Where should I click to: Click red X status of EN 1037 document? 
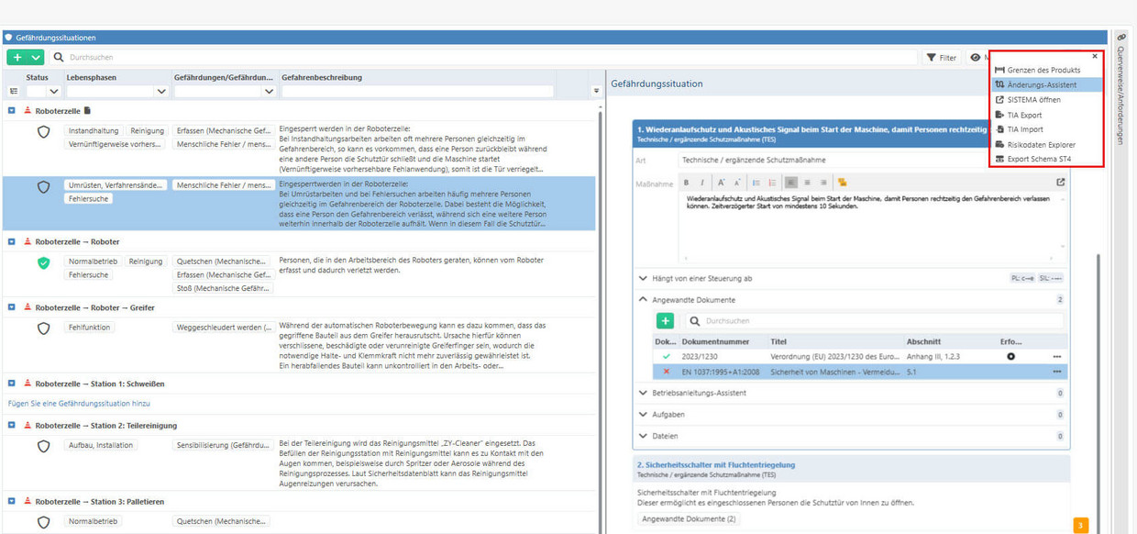(x=667, y=372)
